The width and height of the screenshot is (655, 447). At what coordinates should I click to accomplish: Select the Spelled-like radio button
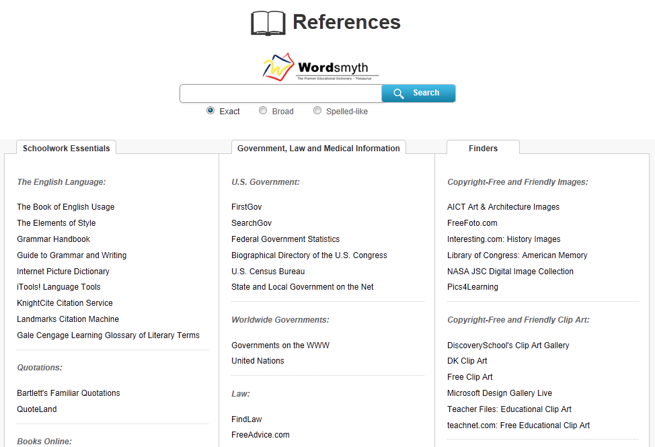tap(317, 111)
